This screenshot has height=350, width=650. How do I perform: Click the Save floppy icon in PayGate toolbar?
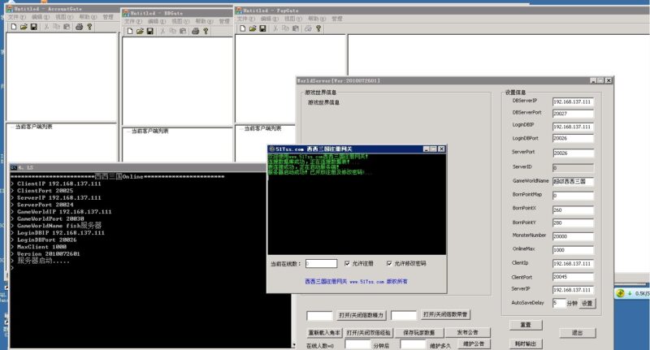click(263, 28)
